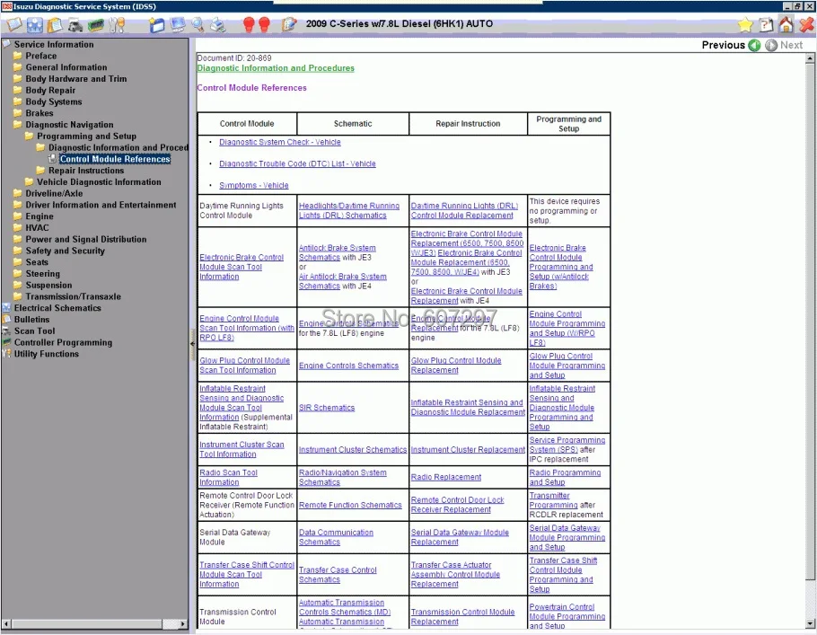
Task: Select Utility Functions in the sidebar
Action: pyautogui.click(x=47, y=354)
